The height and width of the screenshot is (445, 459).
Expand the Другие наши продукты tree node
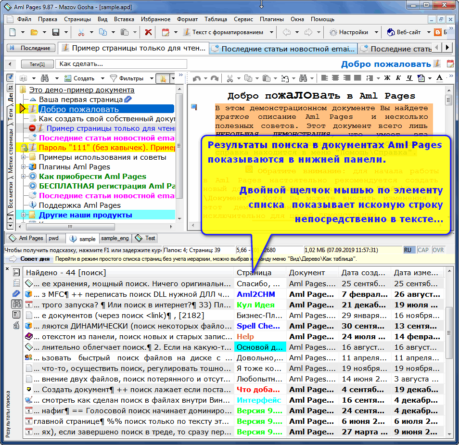point(23,215)
